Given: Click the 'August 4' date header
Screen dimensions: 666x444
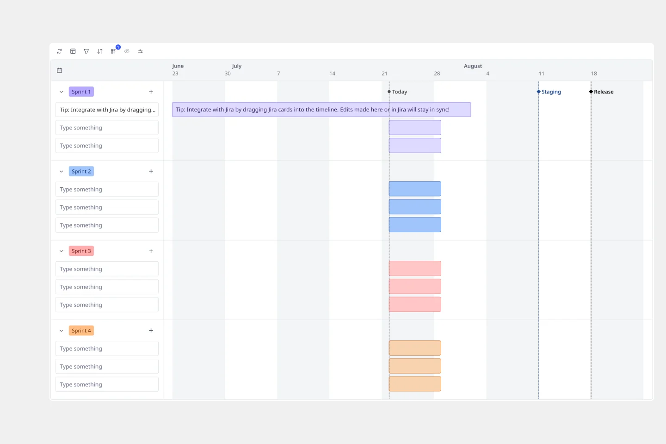Looking at the screenshot, I should tap(476, 70).
